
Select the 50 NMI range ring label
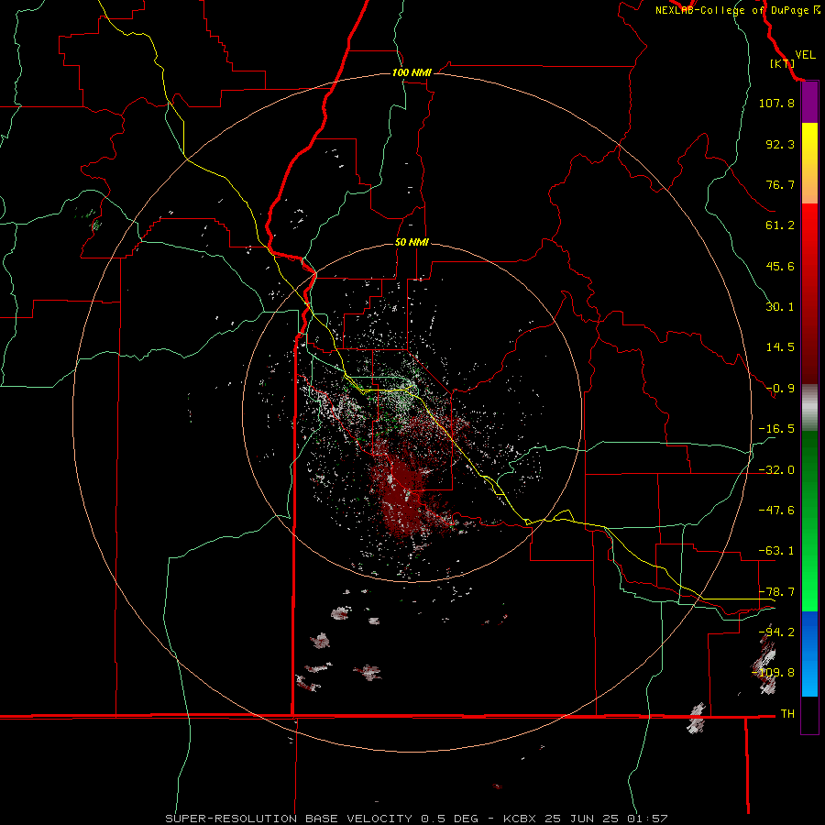click(x=412, y=242)
